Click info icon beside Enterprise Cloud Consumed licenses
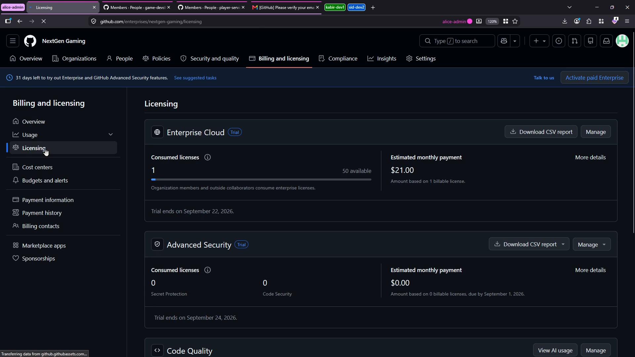This screenshot has height=357, width=635. (207, 157)
